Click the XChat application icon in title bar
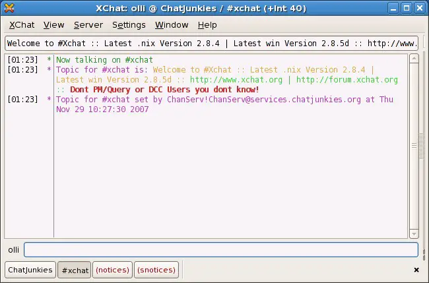Screen dimensions: 429x283 point(9,8)
